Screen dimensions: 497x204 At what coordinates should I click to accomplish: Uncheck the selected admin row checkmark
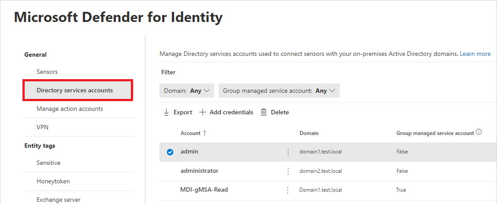(x=170, y=152)
